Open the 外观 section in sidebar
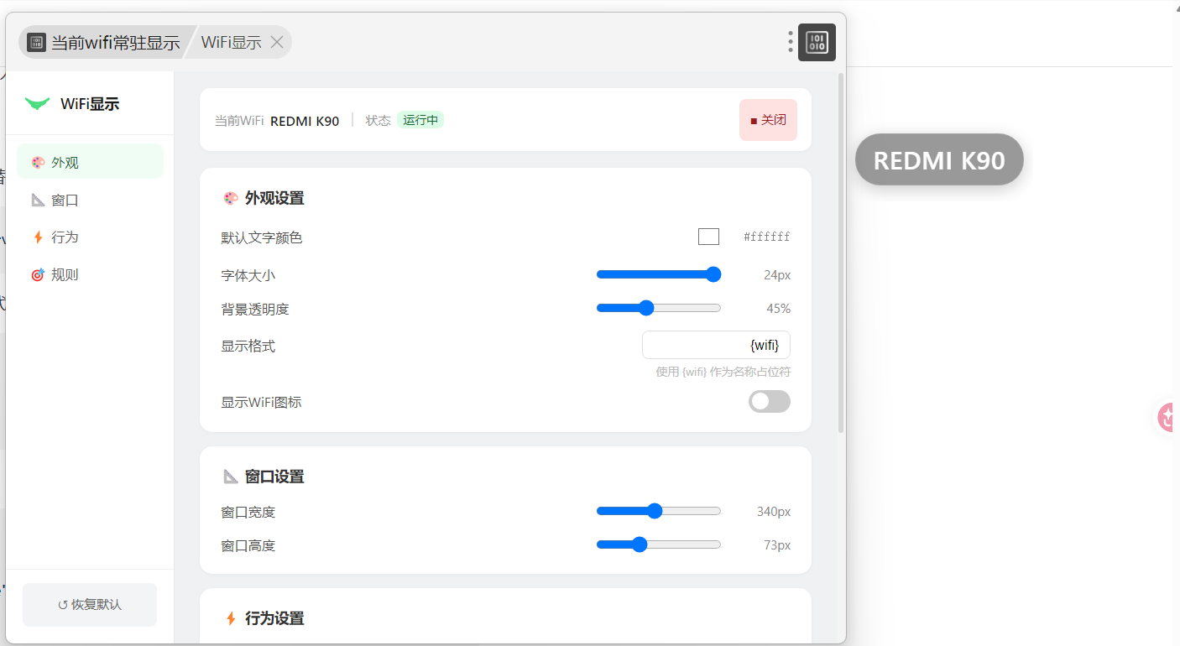 coord(91,162)
